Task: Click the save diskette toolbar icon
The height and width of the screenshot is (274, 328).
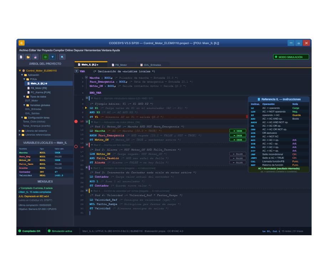Action: [35, 57]
